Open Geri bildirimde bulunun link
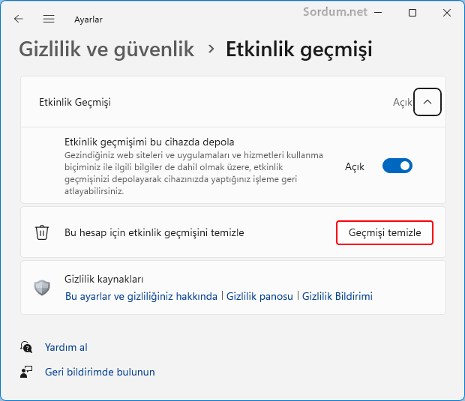The height and width of the screenshot is (401, 465). tap(100, 372)
